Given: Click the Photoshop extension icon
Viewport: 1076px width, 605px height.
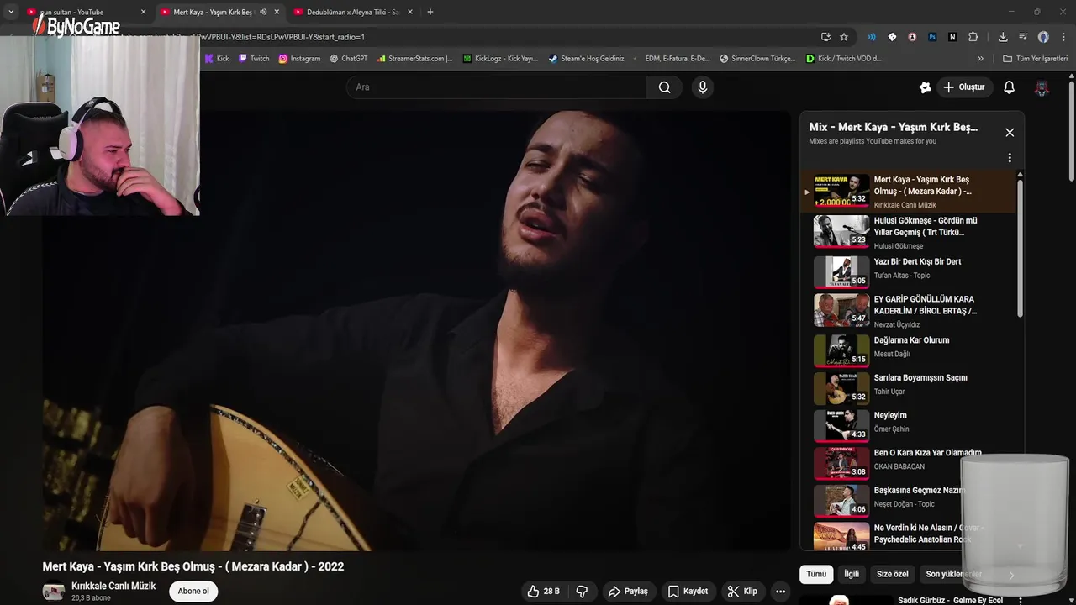Looking at the screenshot, I should tap(932, 37).
